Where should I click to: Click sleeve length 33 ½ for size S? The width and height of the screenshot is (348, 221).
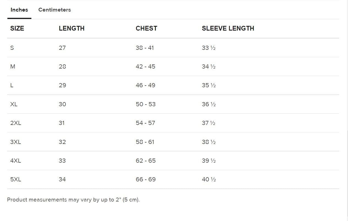(209, 48)
